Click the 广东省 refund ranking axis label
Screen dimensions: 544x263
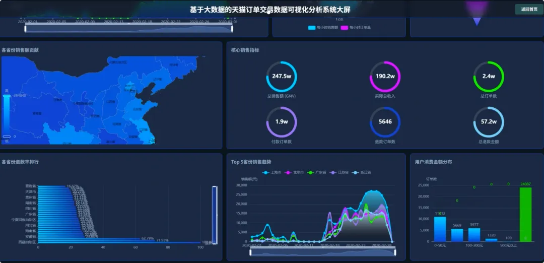31,214
